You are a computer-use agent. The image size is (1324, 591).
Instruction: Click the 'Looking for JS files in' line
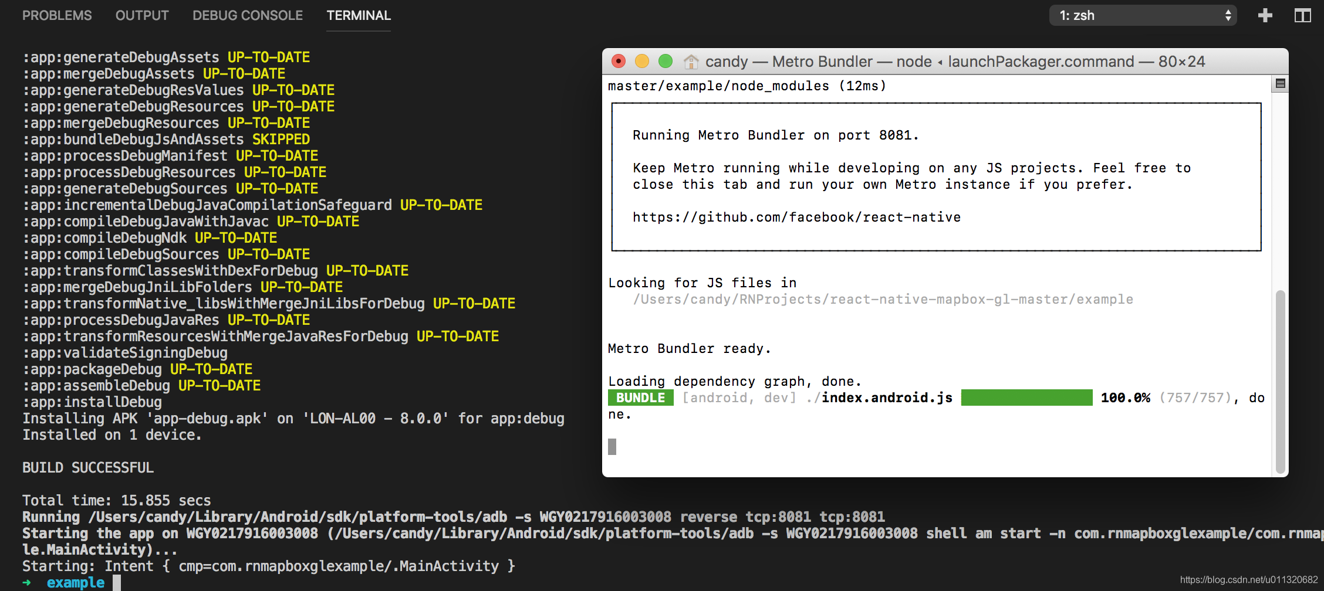tap(702, 283)
